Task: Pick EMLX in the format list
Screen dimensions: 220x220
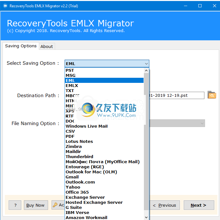Action: (x=104, y=85)
